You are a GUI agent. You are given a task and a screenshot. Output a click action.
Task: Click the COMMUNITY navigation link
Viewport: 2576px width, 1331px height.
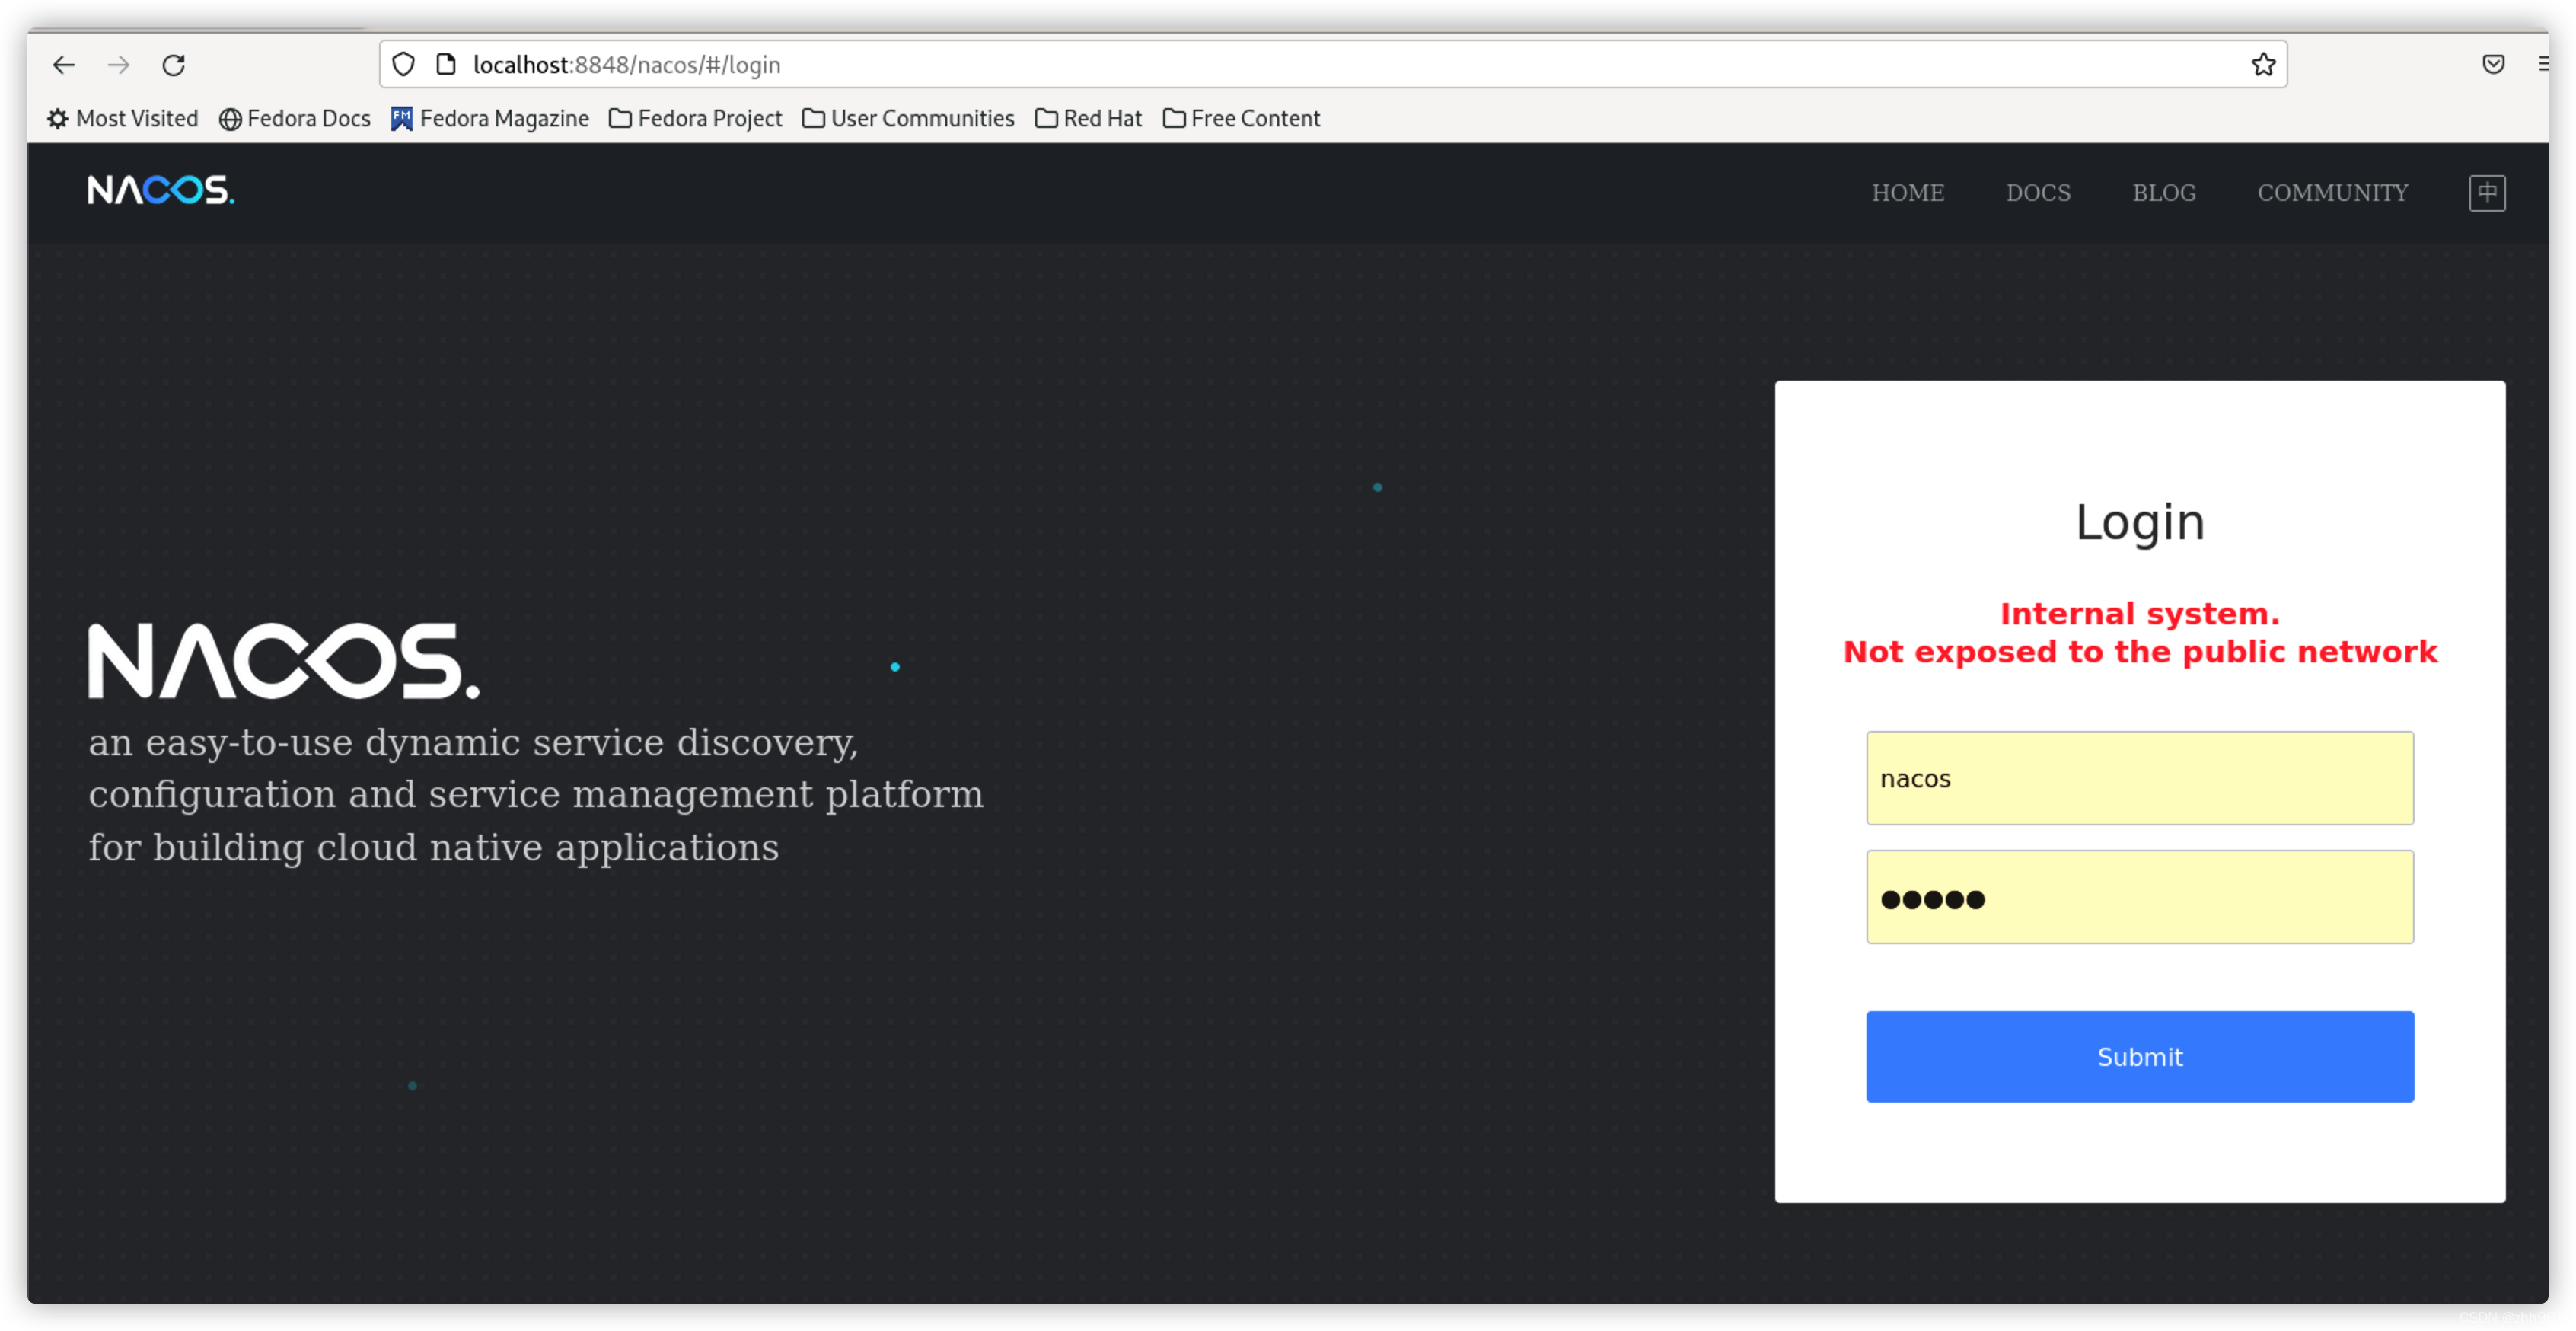[x=2333, y=192]
